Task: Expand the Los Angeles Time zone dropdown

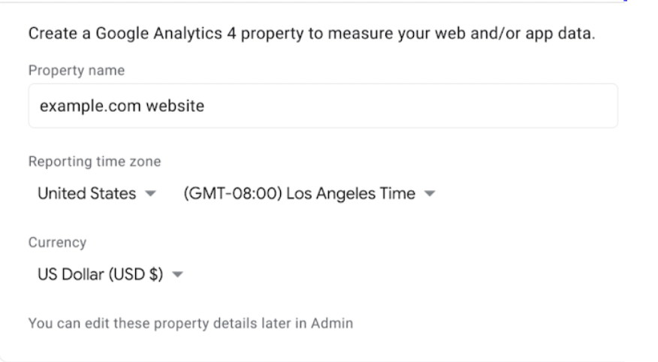Action: (x=308, y=194)
